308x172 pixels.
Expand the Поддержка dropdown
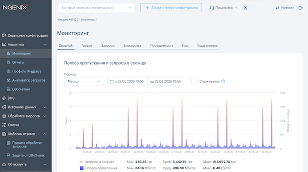coord(224,8)
